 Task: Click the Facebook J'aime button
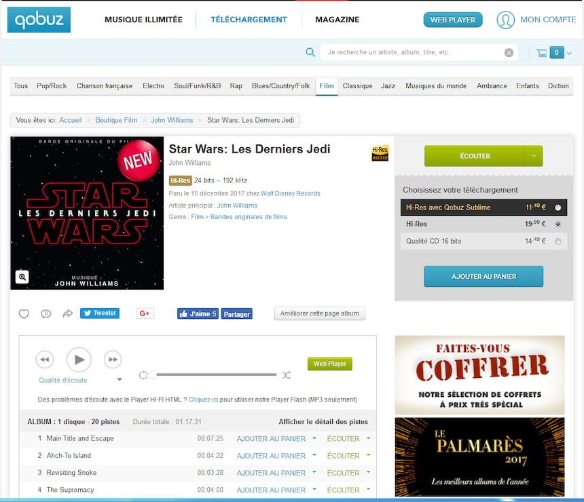(x=198, y=313)
